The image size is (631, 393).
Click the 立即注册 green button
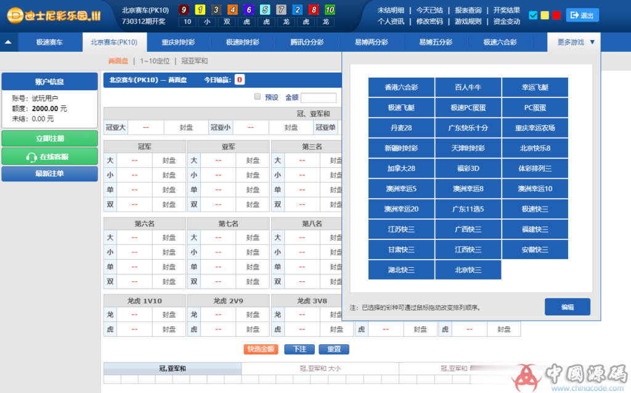point(49,138)
